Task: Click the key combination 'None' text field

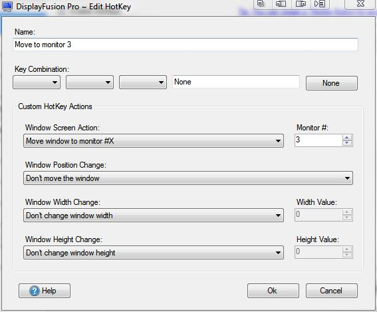Action: tap(236, 82)
